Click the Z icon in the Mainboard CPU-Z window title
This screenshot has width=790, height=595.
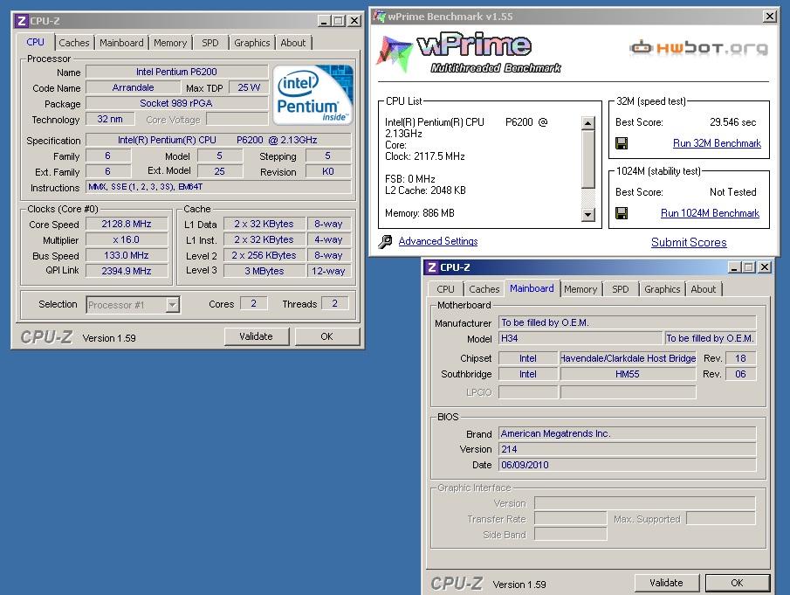[x=431, y=267]
